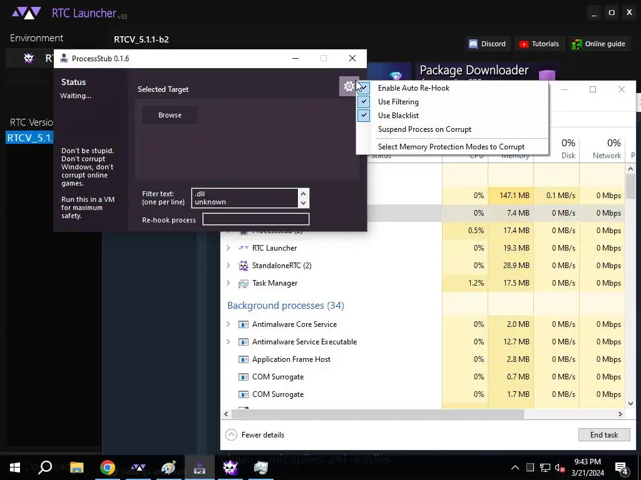Click the Re-hook process input field
641x480 pixels.
[x=256, y=219]
